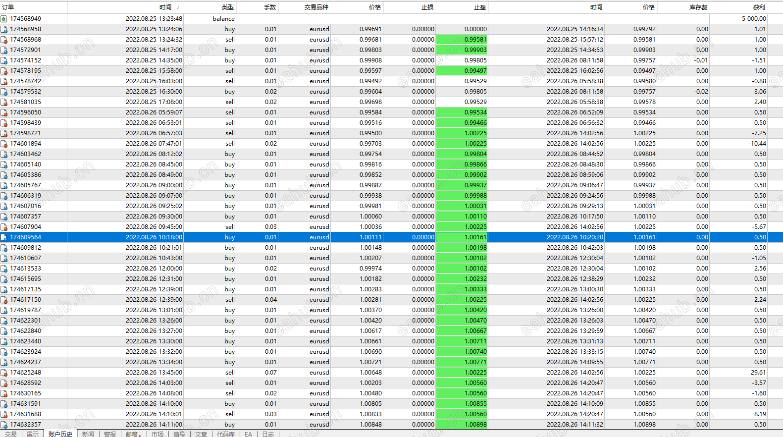Open the 邮箱 tab
The width and height of the screenshot is (783, 437).
tap(133, 434)
